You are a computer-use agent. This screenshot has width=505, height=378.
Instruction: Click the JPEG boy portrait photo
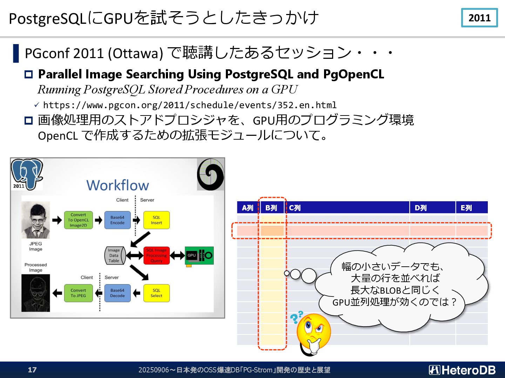coord(36,220)
